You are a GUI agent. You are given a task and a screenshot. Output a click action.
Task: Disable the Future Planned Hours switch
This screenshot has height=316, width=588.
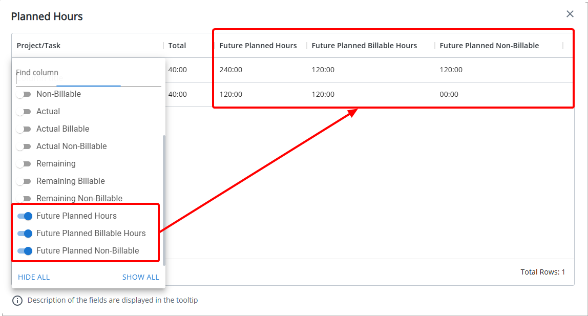[25, 216]
